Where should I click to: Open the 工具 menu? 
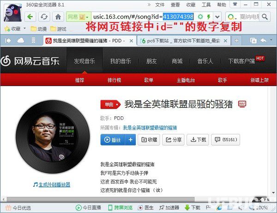[206, 5]
